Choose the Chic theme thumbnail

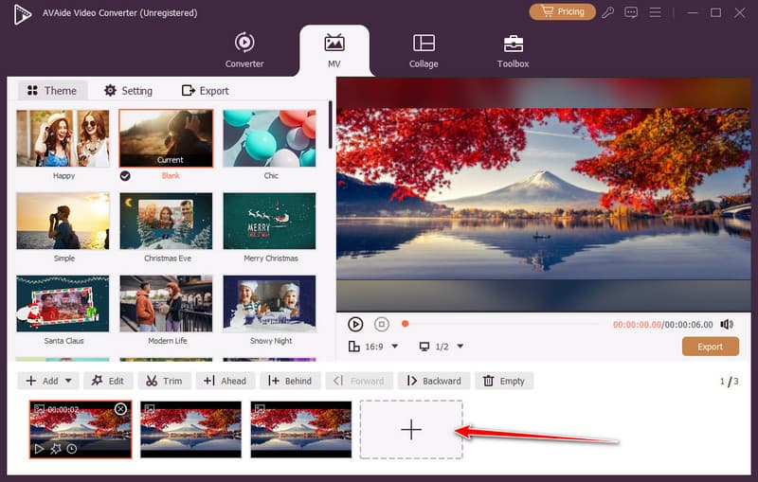[x=269, y=138]
